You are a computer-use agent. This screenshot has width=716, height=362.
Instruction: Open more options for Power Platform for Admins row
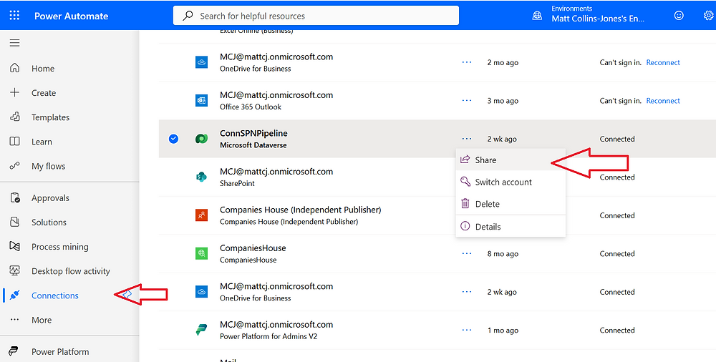click(467, 330)
